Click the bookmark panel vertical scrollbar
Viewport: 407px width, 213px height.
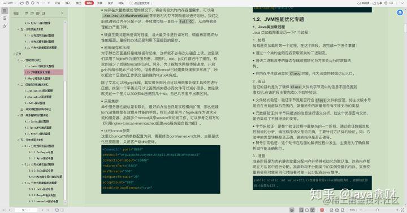(65, 140)
